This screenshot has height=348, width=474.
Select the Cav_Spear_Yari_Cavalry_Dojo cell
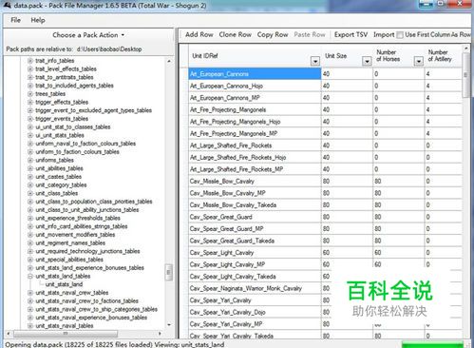point(255,312)
